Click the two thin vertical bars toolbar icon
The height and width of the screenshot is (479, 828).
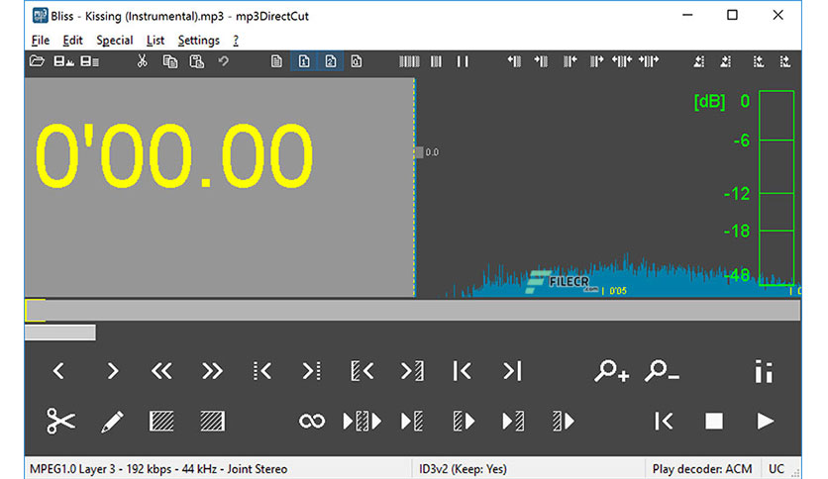(x=463, y=61)
